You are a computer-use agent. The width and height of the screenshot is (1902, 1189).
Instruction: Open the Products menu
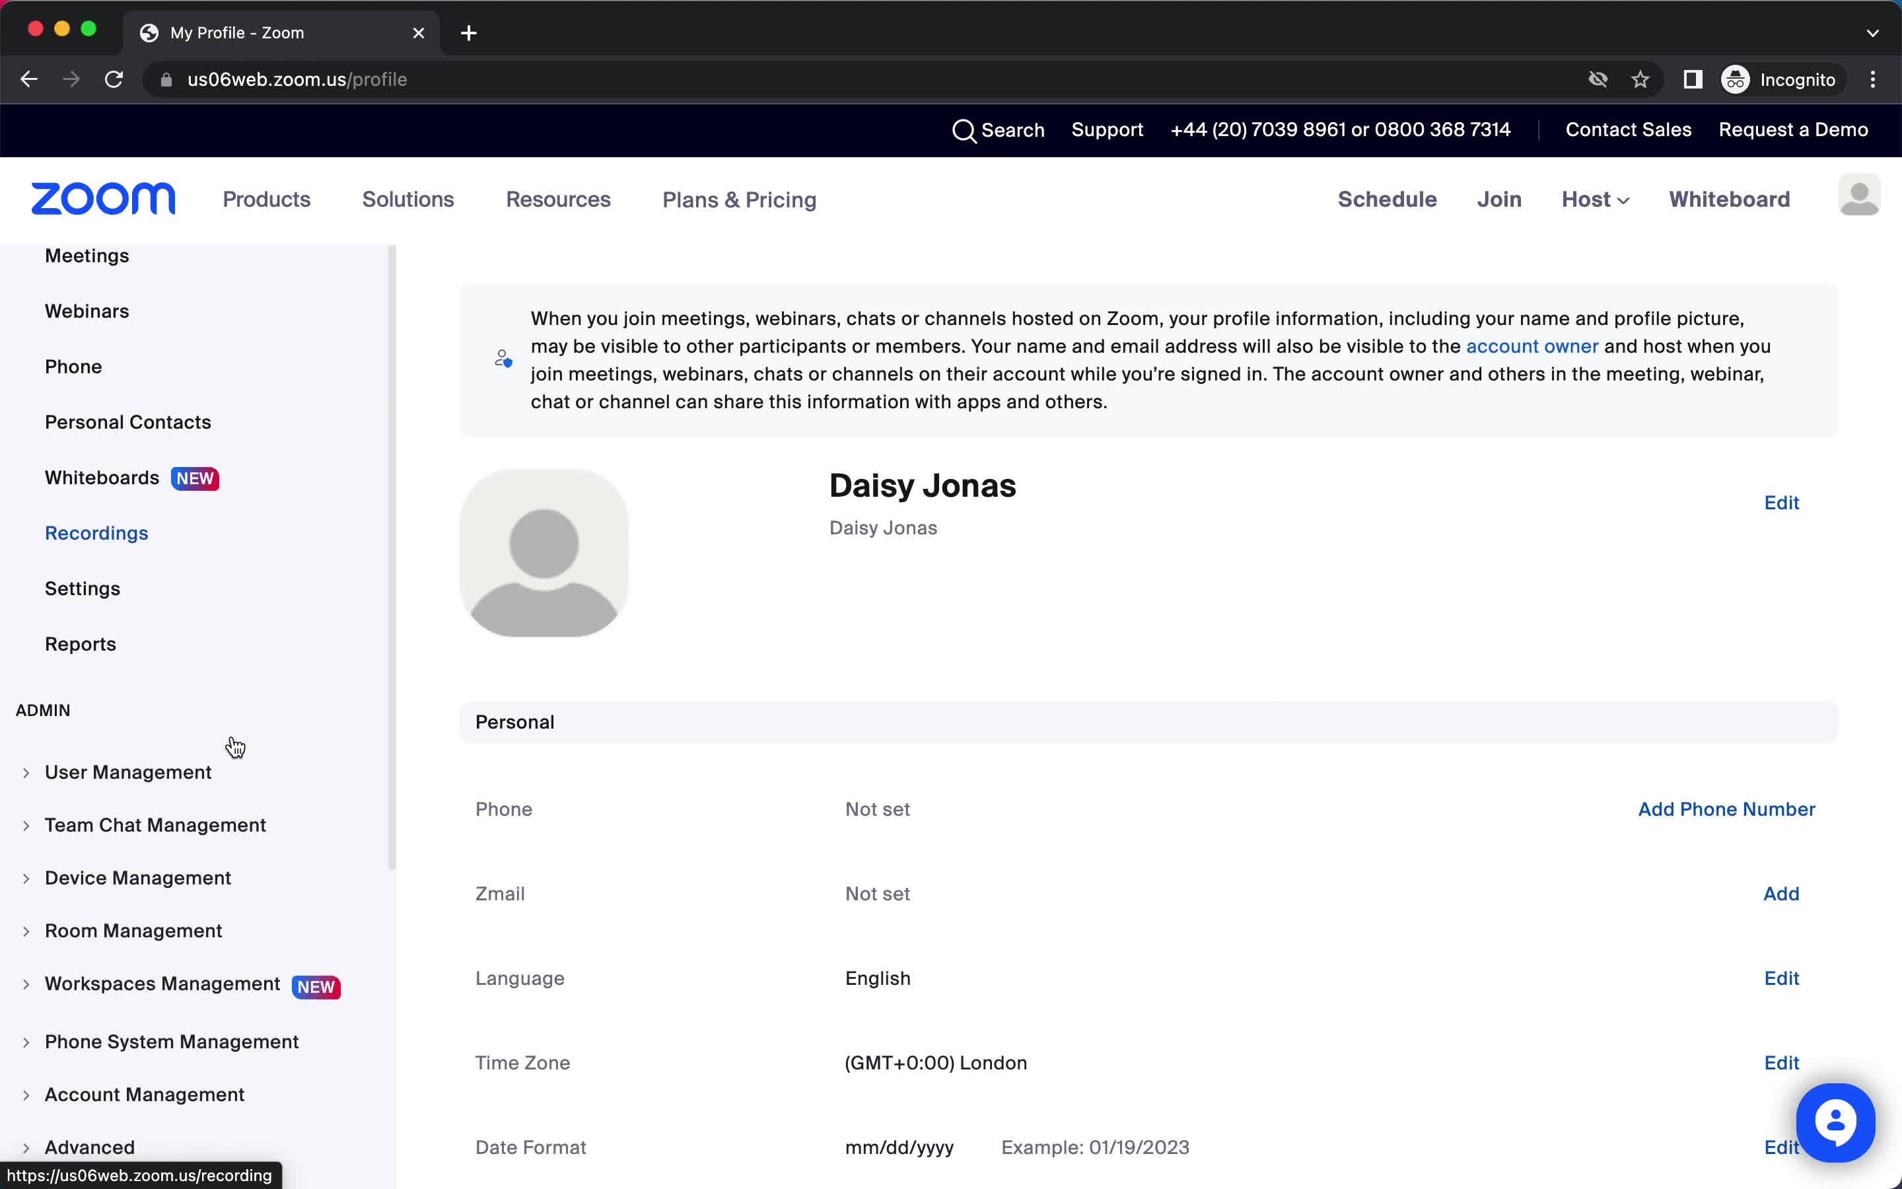tap(266, 199)
